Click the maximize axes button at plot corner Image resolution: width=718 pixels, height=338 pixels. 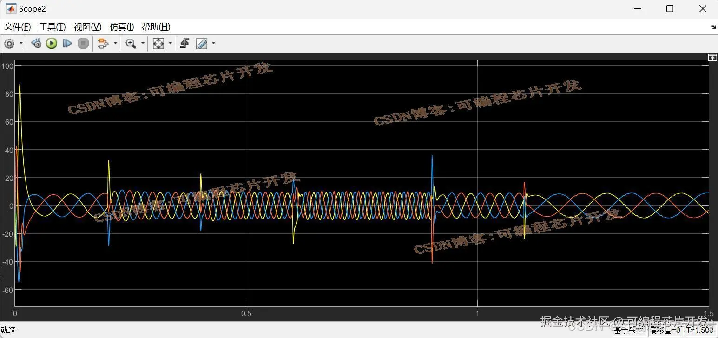tap(712, 57)
